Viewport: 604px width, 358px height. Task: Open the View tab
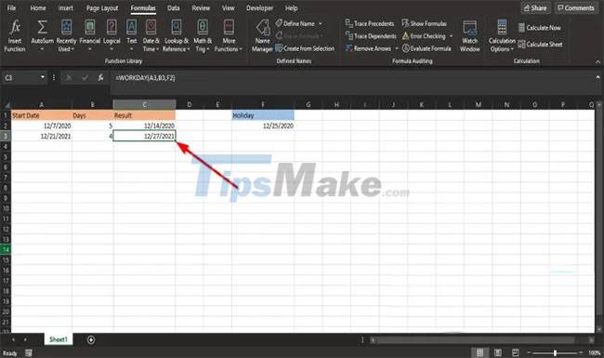coord(228,7)
